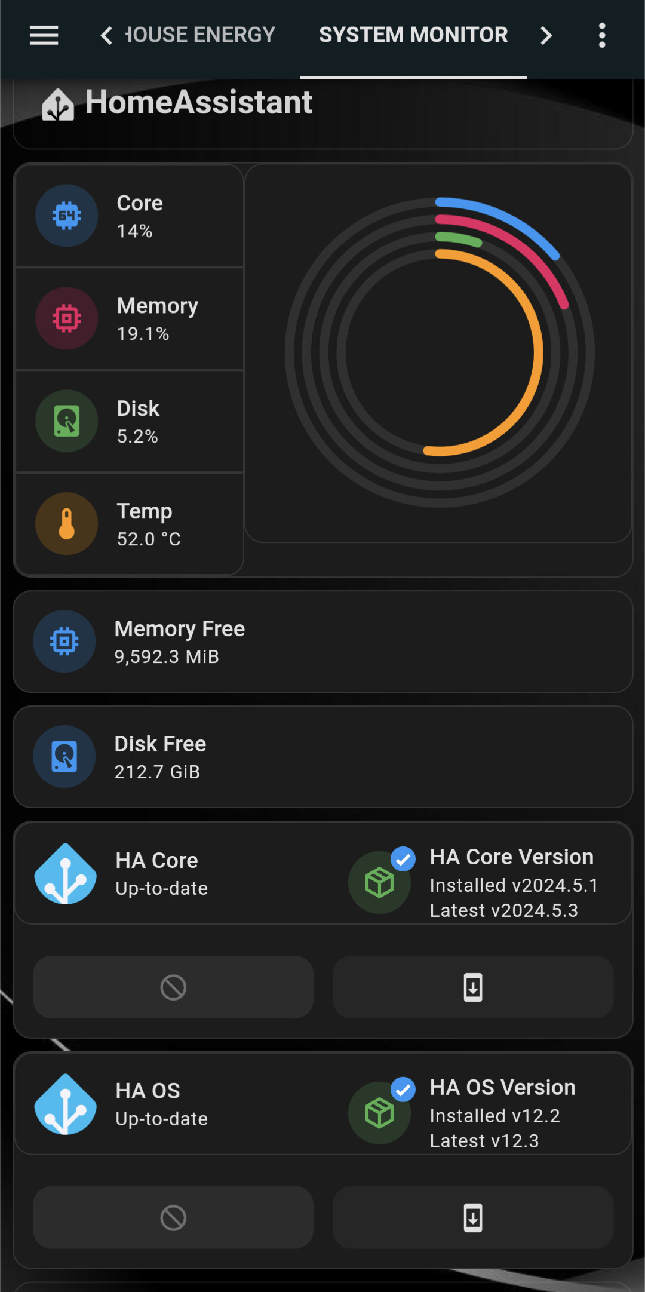Image resolution: width=645 pixels, height=1292 pixels.
Task: Click the orange Temp thermometer icon
Action: click(x=67, y=524)
